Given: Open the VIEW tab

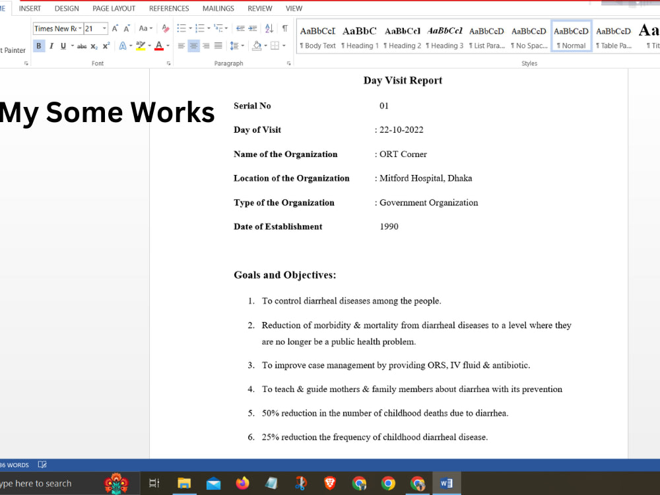Looking at the screenshot, I should click(x=294, y=9).
